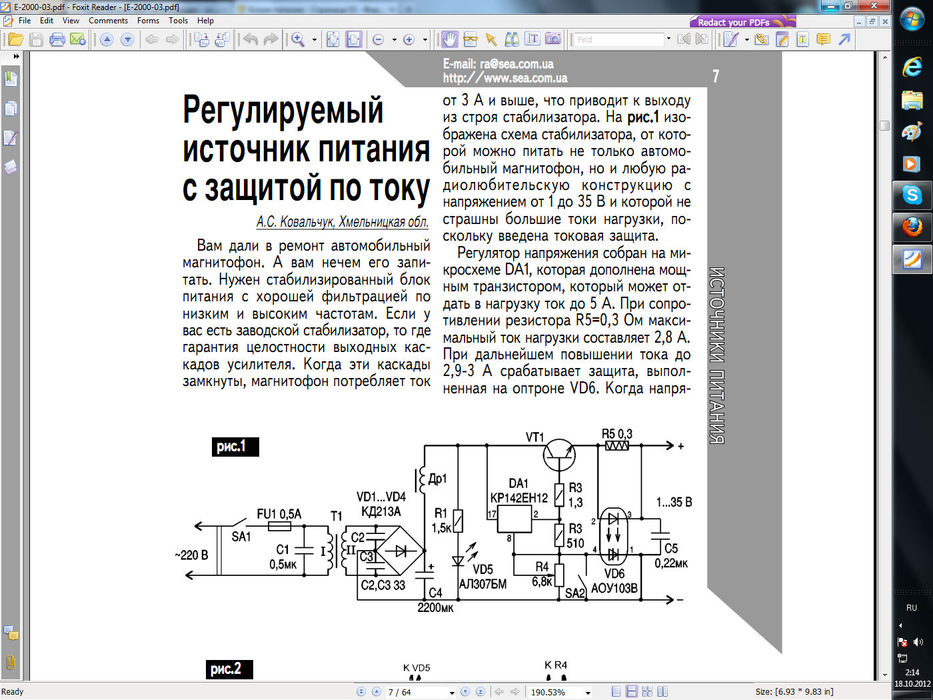
Task: Email the document via envelope icon
Action: tap(78, 40)
